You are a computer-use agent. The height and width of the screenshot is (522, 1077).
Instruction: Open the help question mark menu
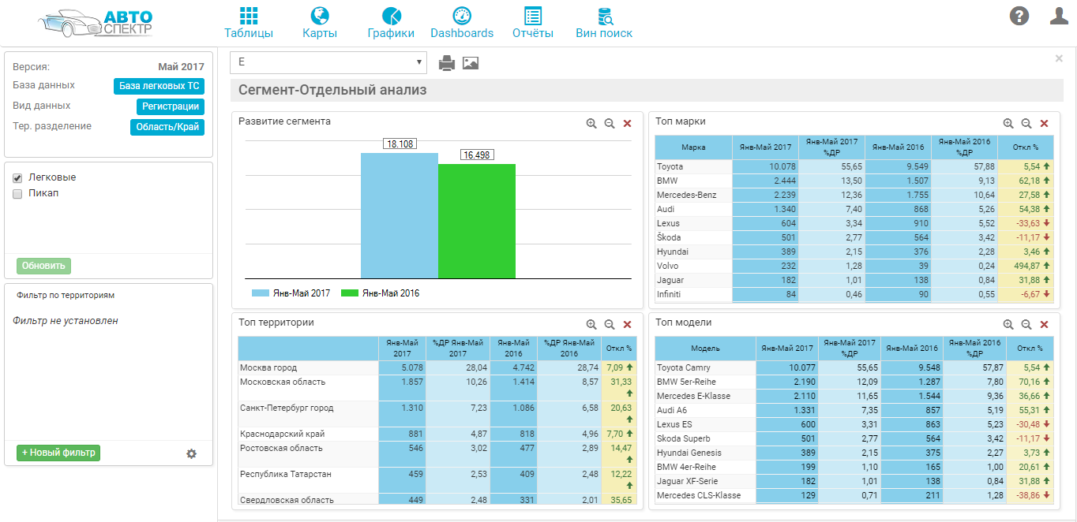click(1021, 16)
